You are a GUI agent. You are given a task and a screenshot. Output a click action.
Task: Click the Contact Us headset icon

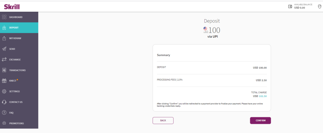[4, 102]
